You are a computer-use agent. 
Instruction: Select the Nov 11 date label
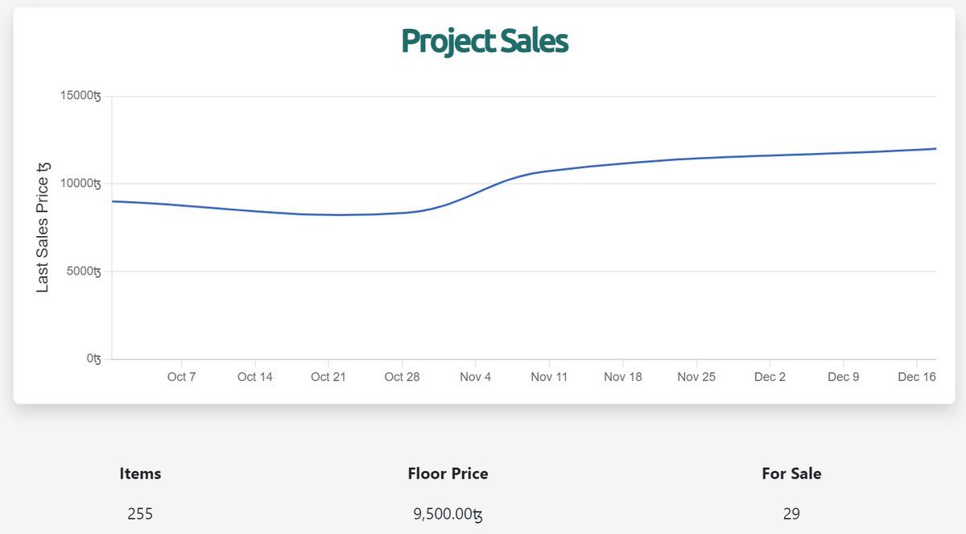tap(549, 377)
